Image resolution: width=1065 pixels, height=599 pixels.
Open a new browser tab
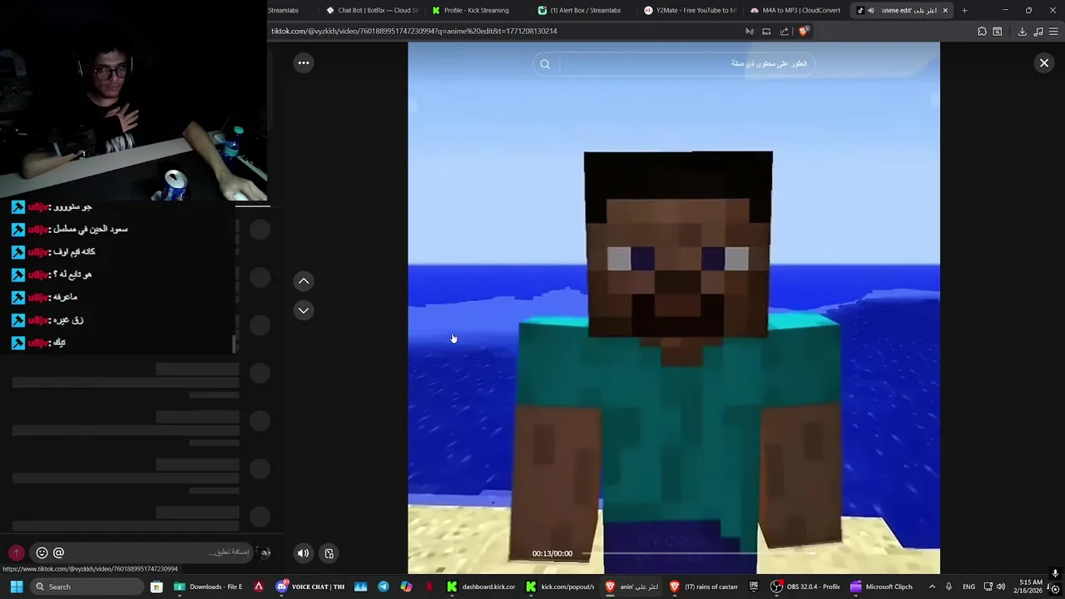(964, 10)
